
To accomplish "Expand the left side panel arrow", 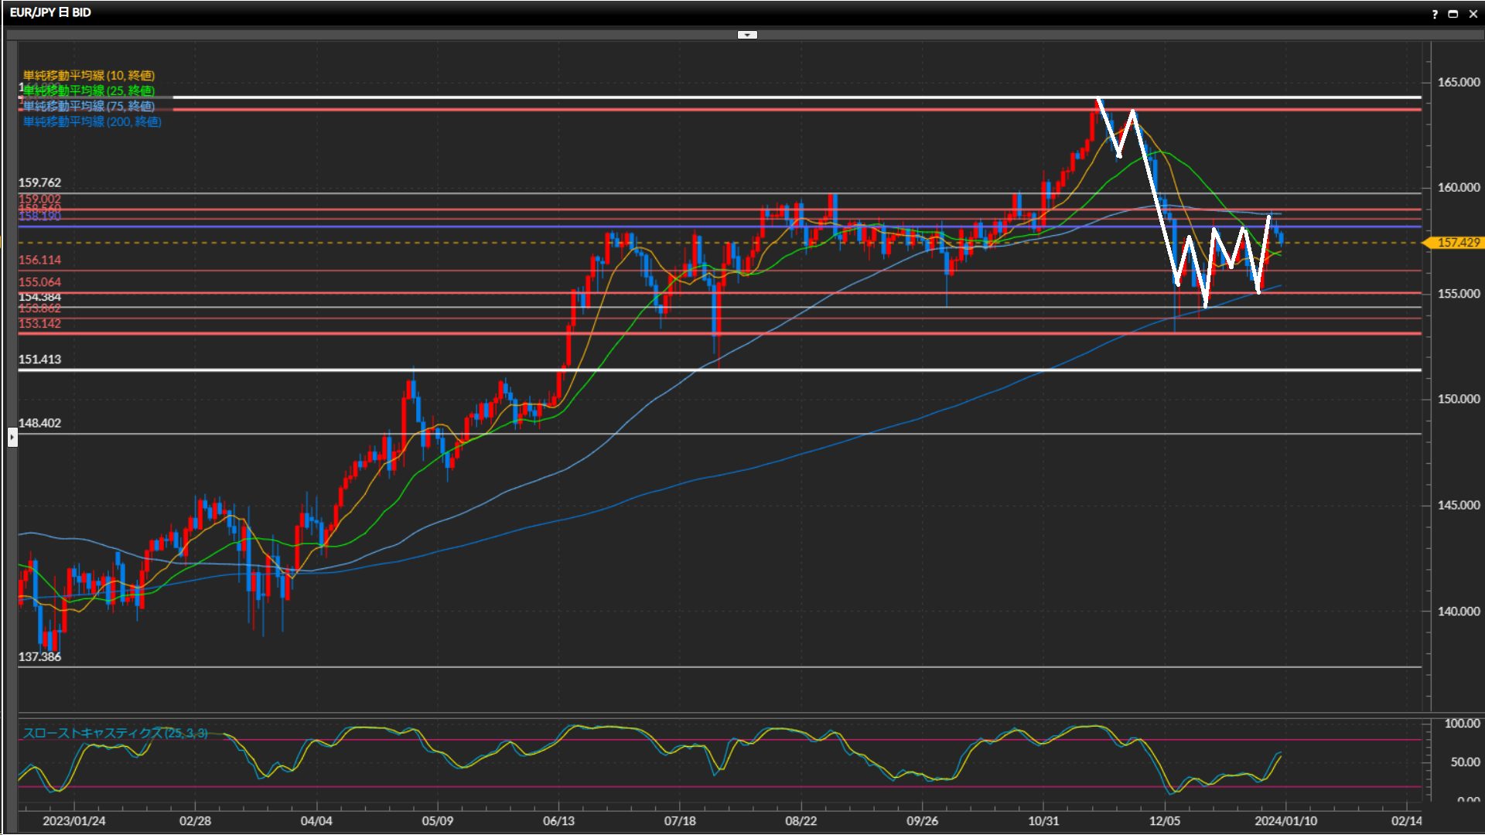I will point(12,438).
